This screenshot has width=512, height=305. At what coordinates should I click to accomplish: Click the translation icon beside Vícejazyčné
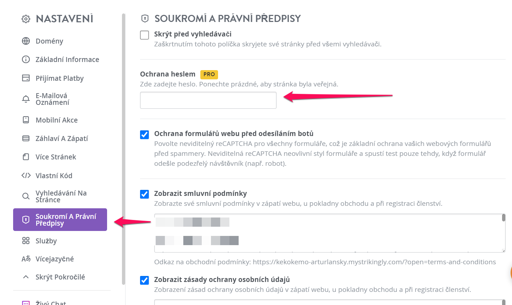point(26,259)
